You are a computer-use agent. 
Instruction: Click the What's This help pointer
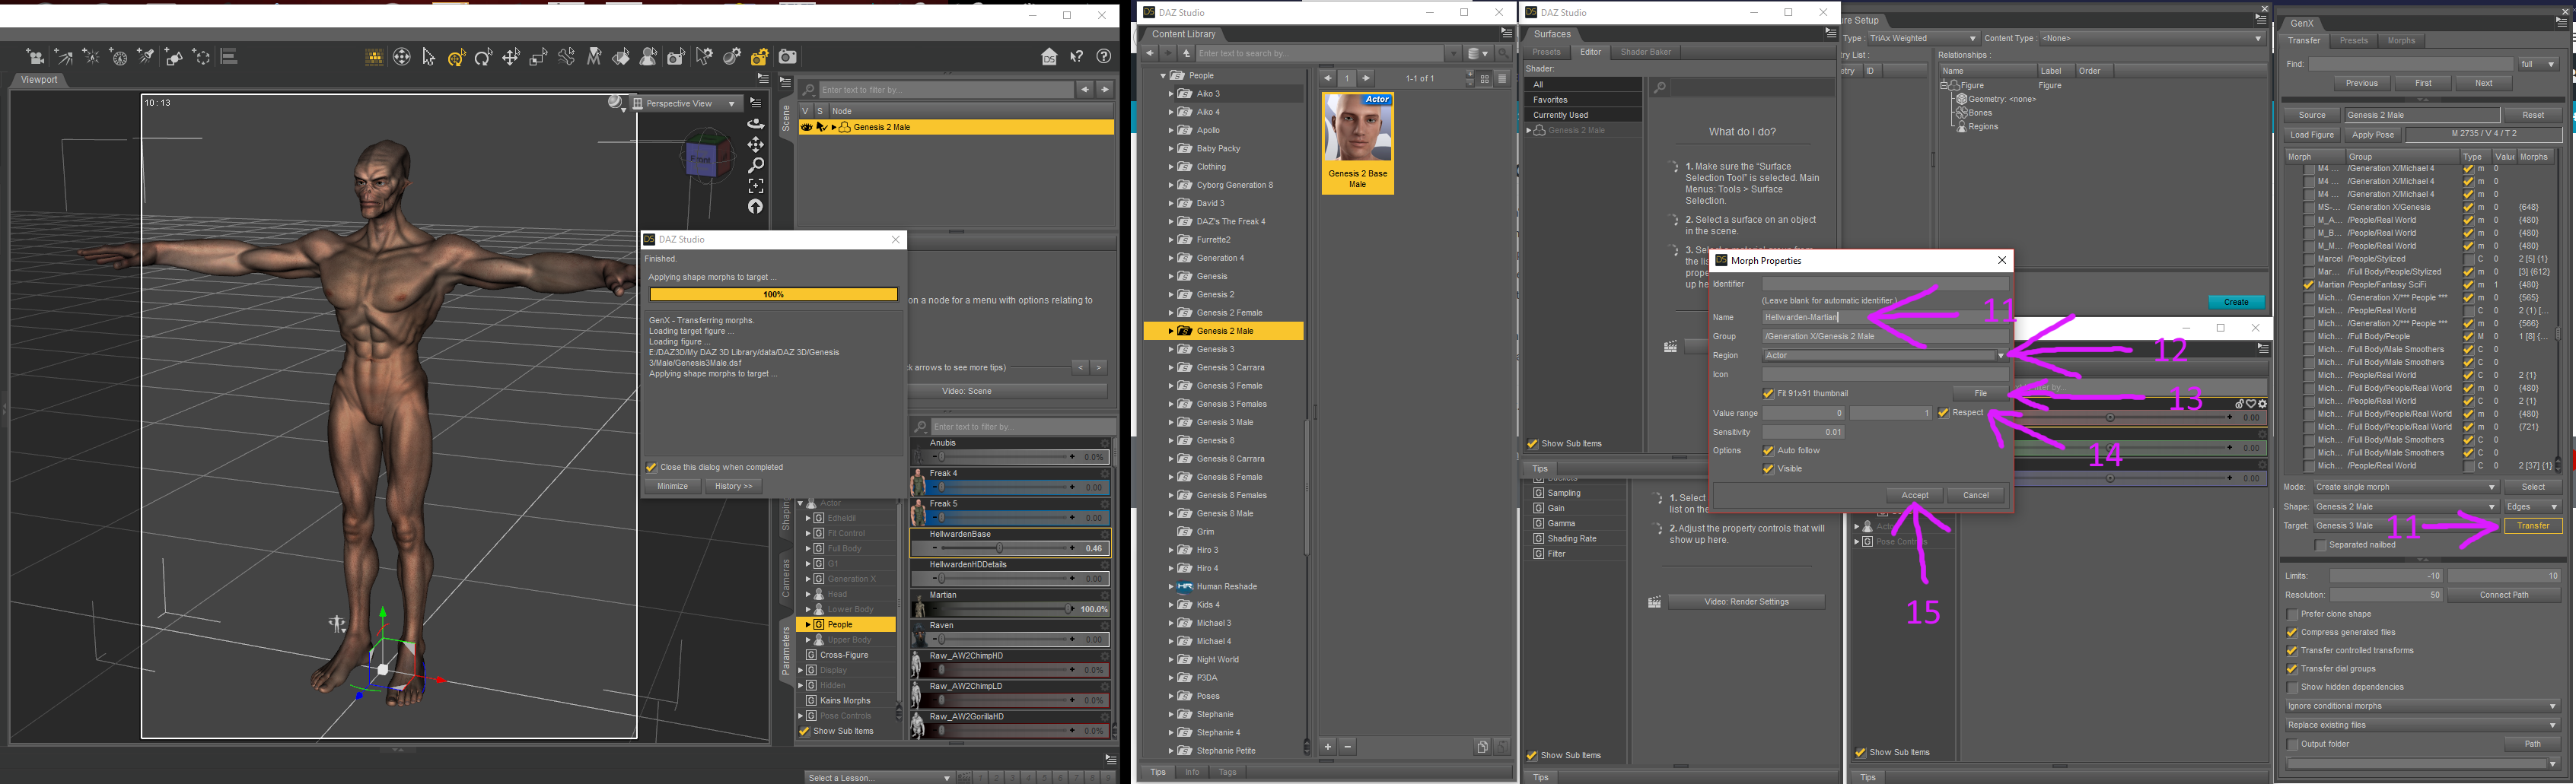pos(1077,57)
